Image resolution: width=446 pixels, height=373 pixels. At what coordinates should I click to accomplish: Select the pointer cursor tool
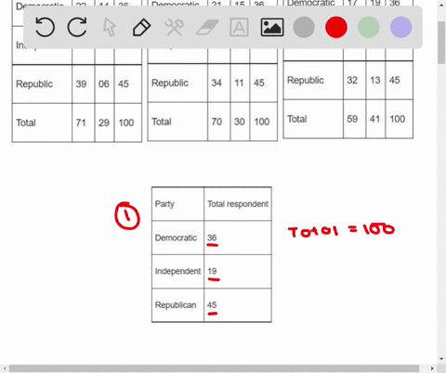pos(110,27)
